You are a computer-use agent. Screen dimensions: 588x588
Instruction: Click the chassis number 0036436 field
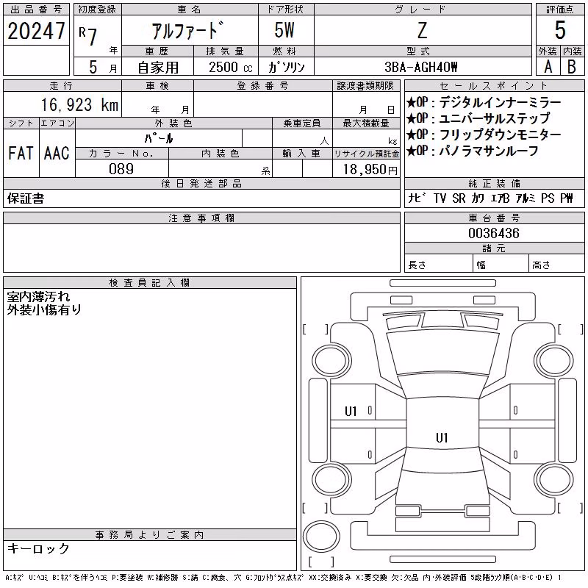[x=494, y=233]
